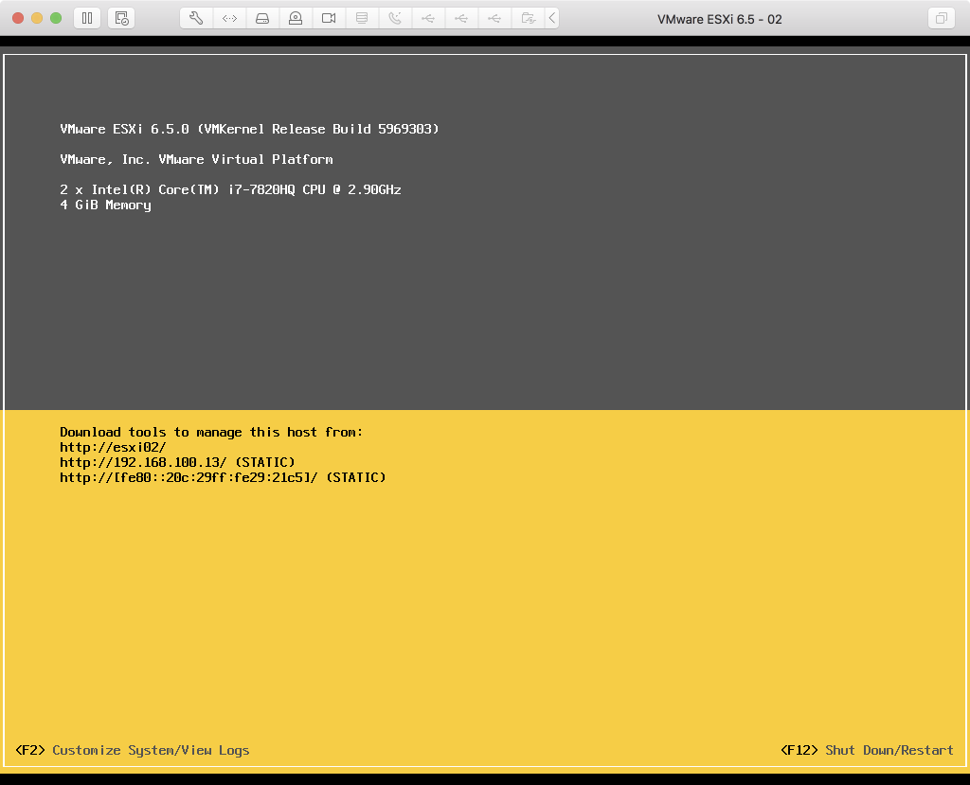Click the rightmost USB device icon

pyautogui.click(x=494, y=18)
